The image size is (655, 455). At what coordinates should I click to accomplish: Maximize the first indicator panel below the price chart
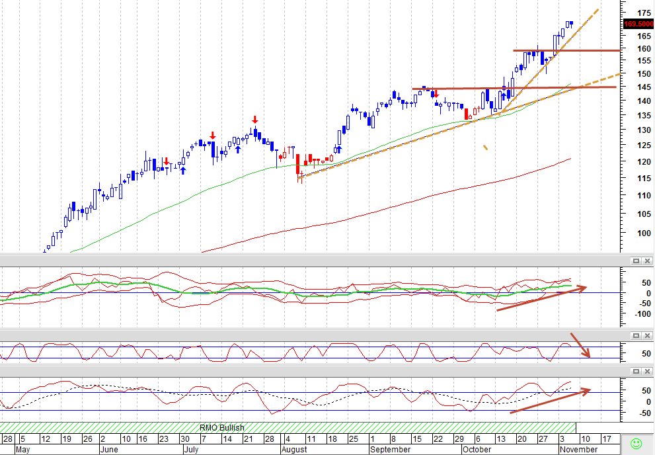coord(636,261)
